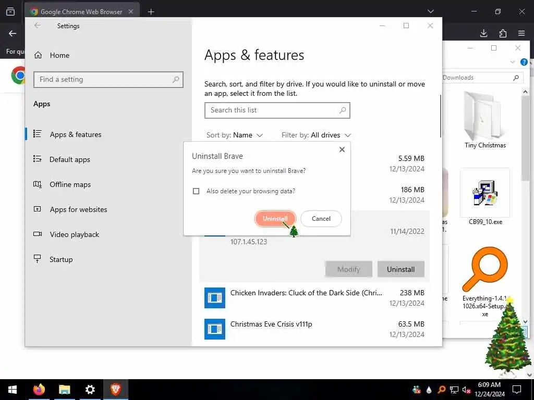Screen dimensions: 534x400
Task: Open the Filter by All drives dropdown
Action: pyautogui.click(x=316, y=135)
